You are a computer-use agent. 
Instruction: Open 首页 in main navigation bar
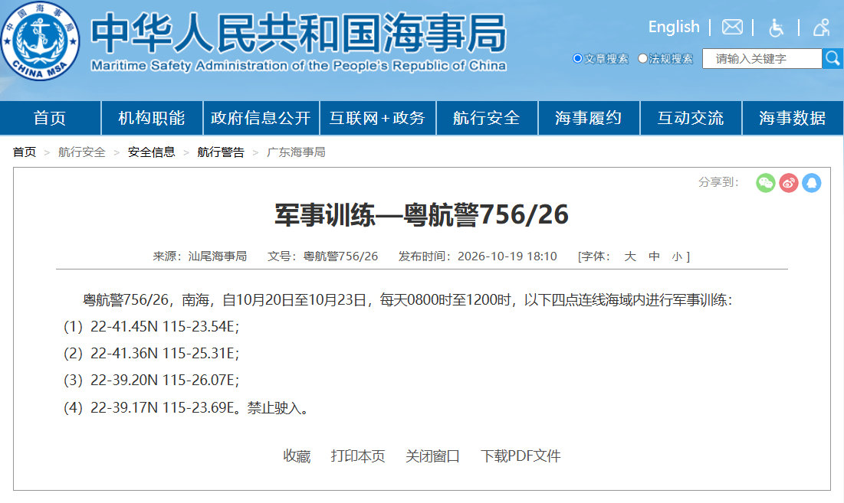pos(50,118)
